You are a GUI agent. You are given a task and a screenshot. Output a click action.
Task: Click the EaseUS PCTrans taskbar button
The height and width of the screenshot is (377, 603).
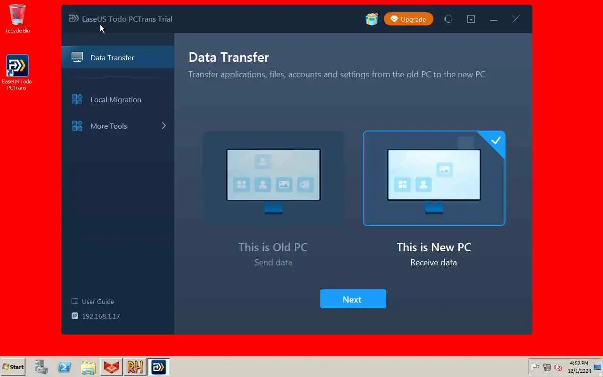(159, 367)
